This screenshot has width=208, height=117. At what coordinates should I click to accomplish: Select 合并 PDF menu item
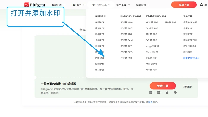100,40
